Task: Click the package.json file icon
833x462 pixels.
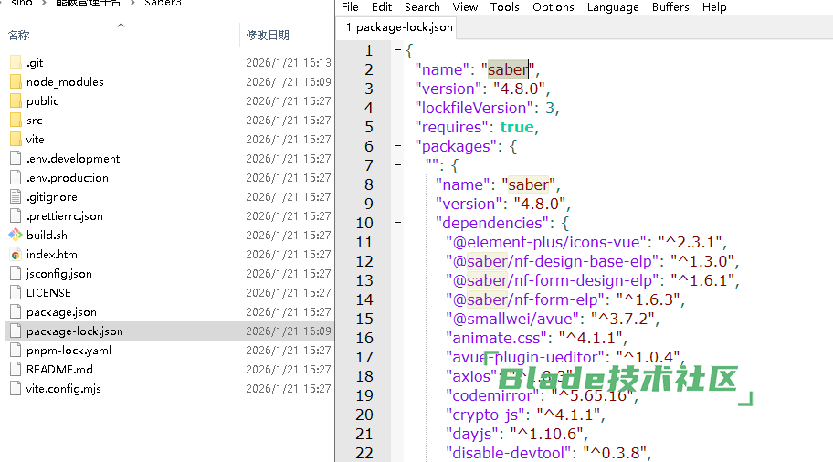Action: pos(15,312)
